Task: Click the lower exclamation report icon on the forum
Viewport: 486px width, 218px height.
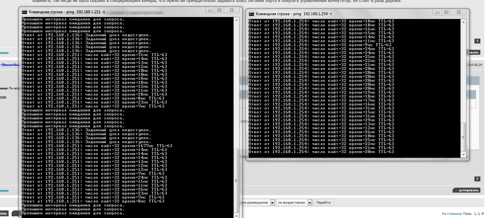Action: click(477, 179)
